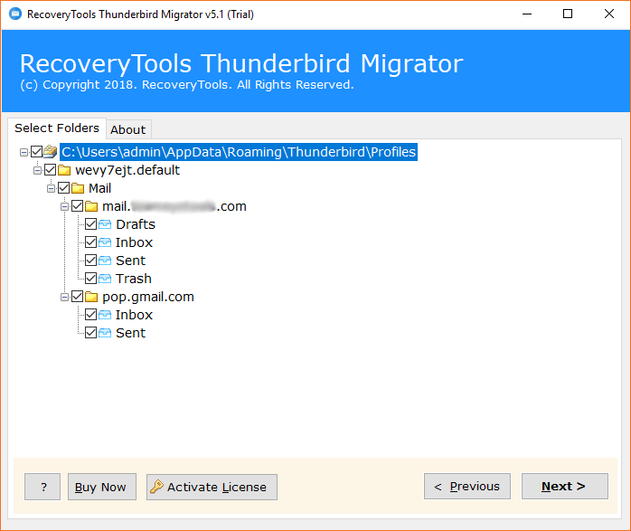Open the Select Folders tab

tap(57, 128)
